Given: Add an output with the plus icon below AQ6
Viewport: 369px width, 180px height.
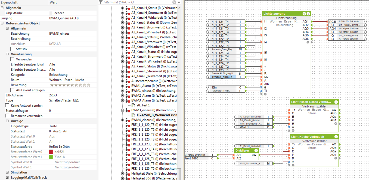Looking at the screenshot, I should (308, 42).
